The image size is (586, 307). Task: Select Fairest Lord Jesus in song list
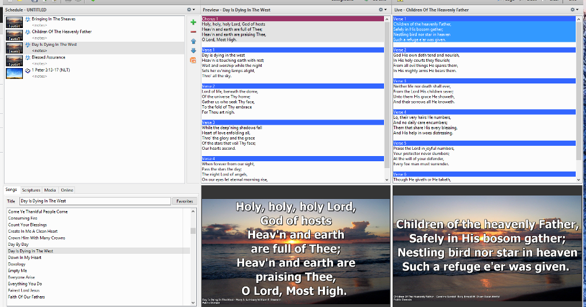click(24, 290)
